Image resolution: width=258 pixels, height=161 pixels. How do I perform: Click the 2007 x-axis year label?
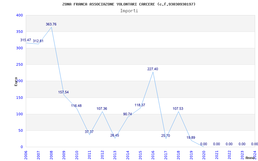[x=38, y=155]
